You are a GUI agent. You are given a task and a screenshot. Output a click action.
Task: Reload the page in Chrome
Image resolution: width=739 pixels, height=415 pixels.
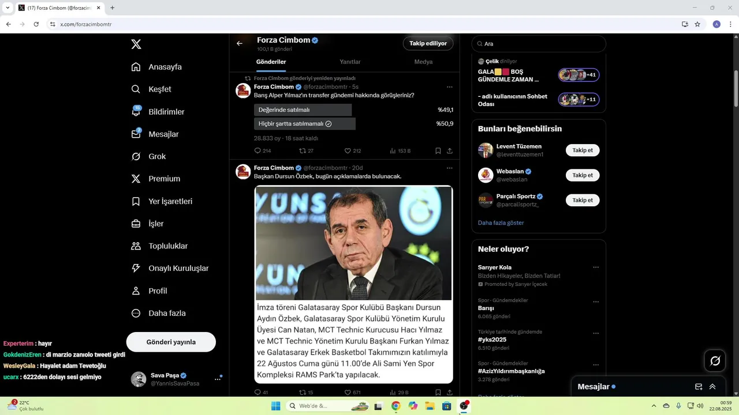pos(36,24)
